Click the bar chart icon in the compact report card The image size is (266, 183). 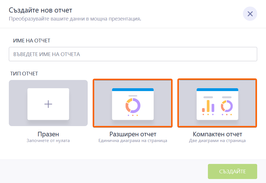[x=208, y=106]
